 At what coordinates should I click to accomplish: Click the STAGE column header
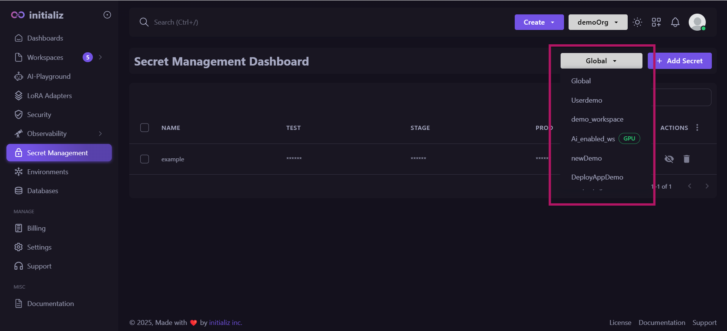420,128
